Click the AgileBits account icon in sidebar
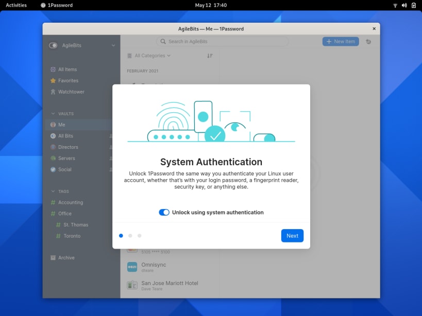 (53, 45)
